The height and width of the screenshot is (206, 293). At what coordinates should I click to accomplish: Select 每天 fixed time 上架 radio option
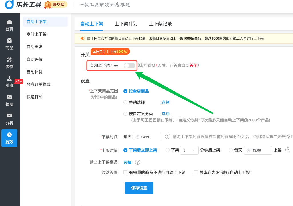coord(231,150)
